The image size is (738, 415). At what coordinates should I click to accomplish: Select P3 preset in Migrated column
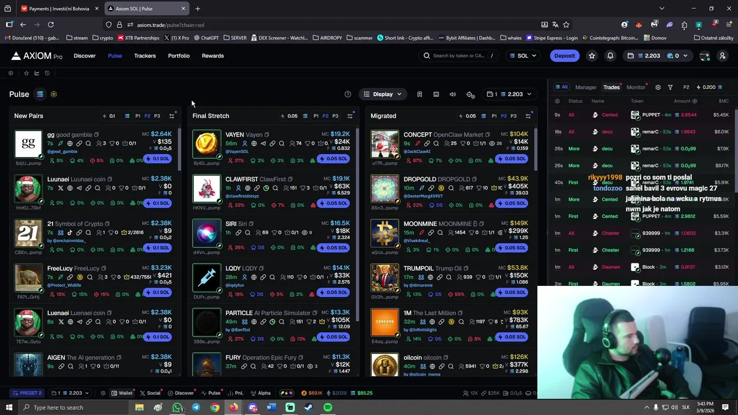tap(513, 116)
